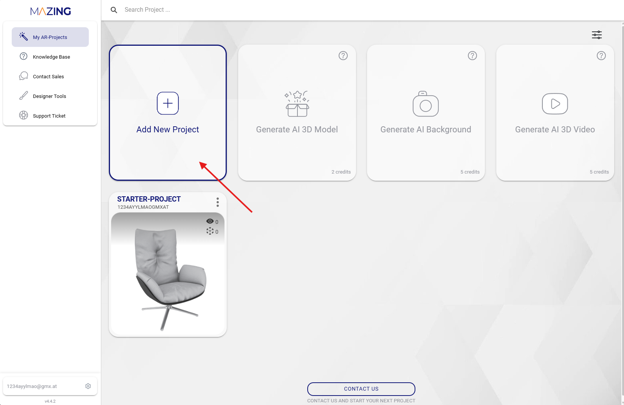
Task: Click the search magnifier icon
Action: click(x=114, y=10)
